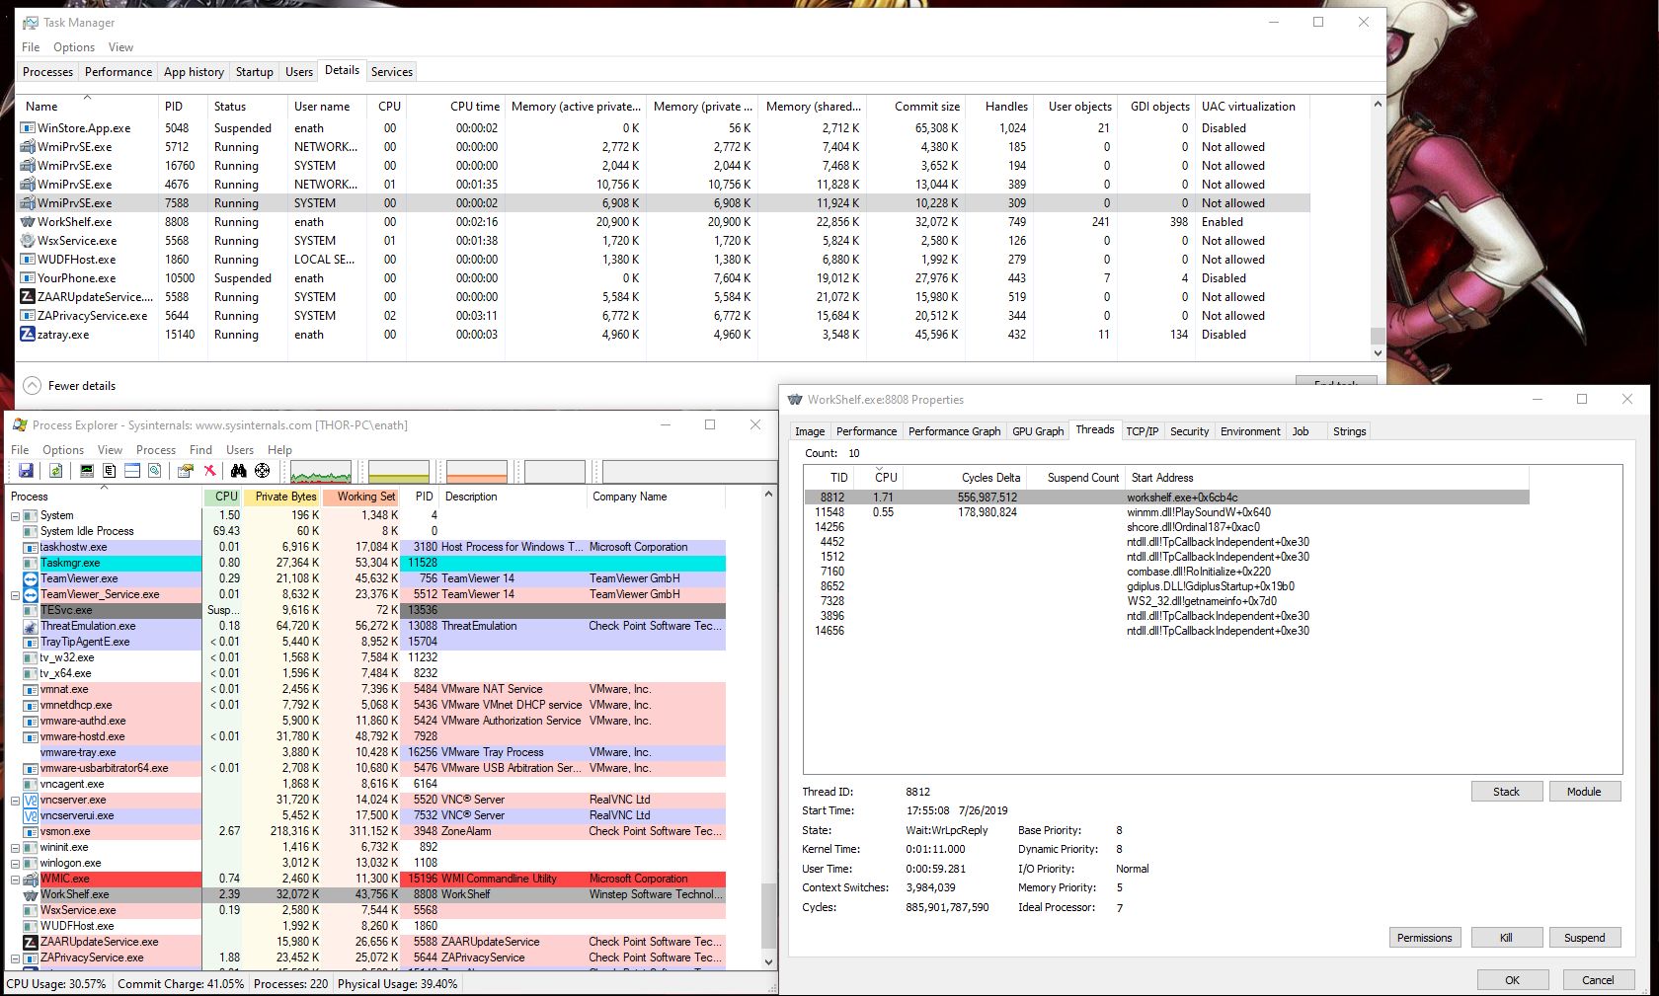Click the binoculars Find Handle or DLL icon
1659x996 pixels.
[238, 471]
